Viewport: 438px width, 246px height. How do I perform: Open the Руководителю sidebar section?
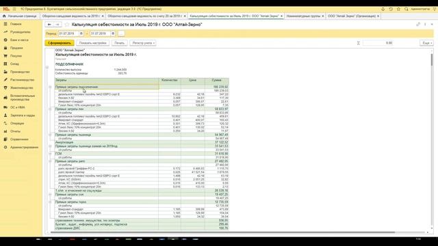click(20, 32)
